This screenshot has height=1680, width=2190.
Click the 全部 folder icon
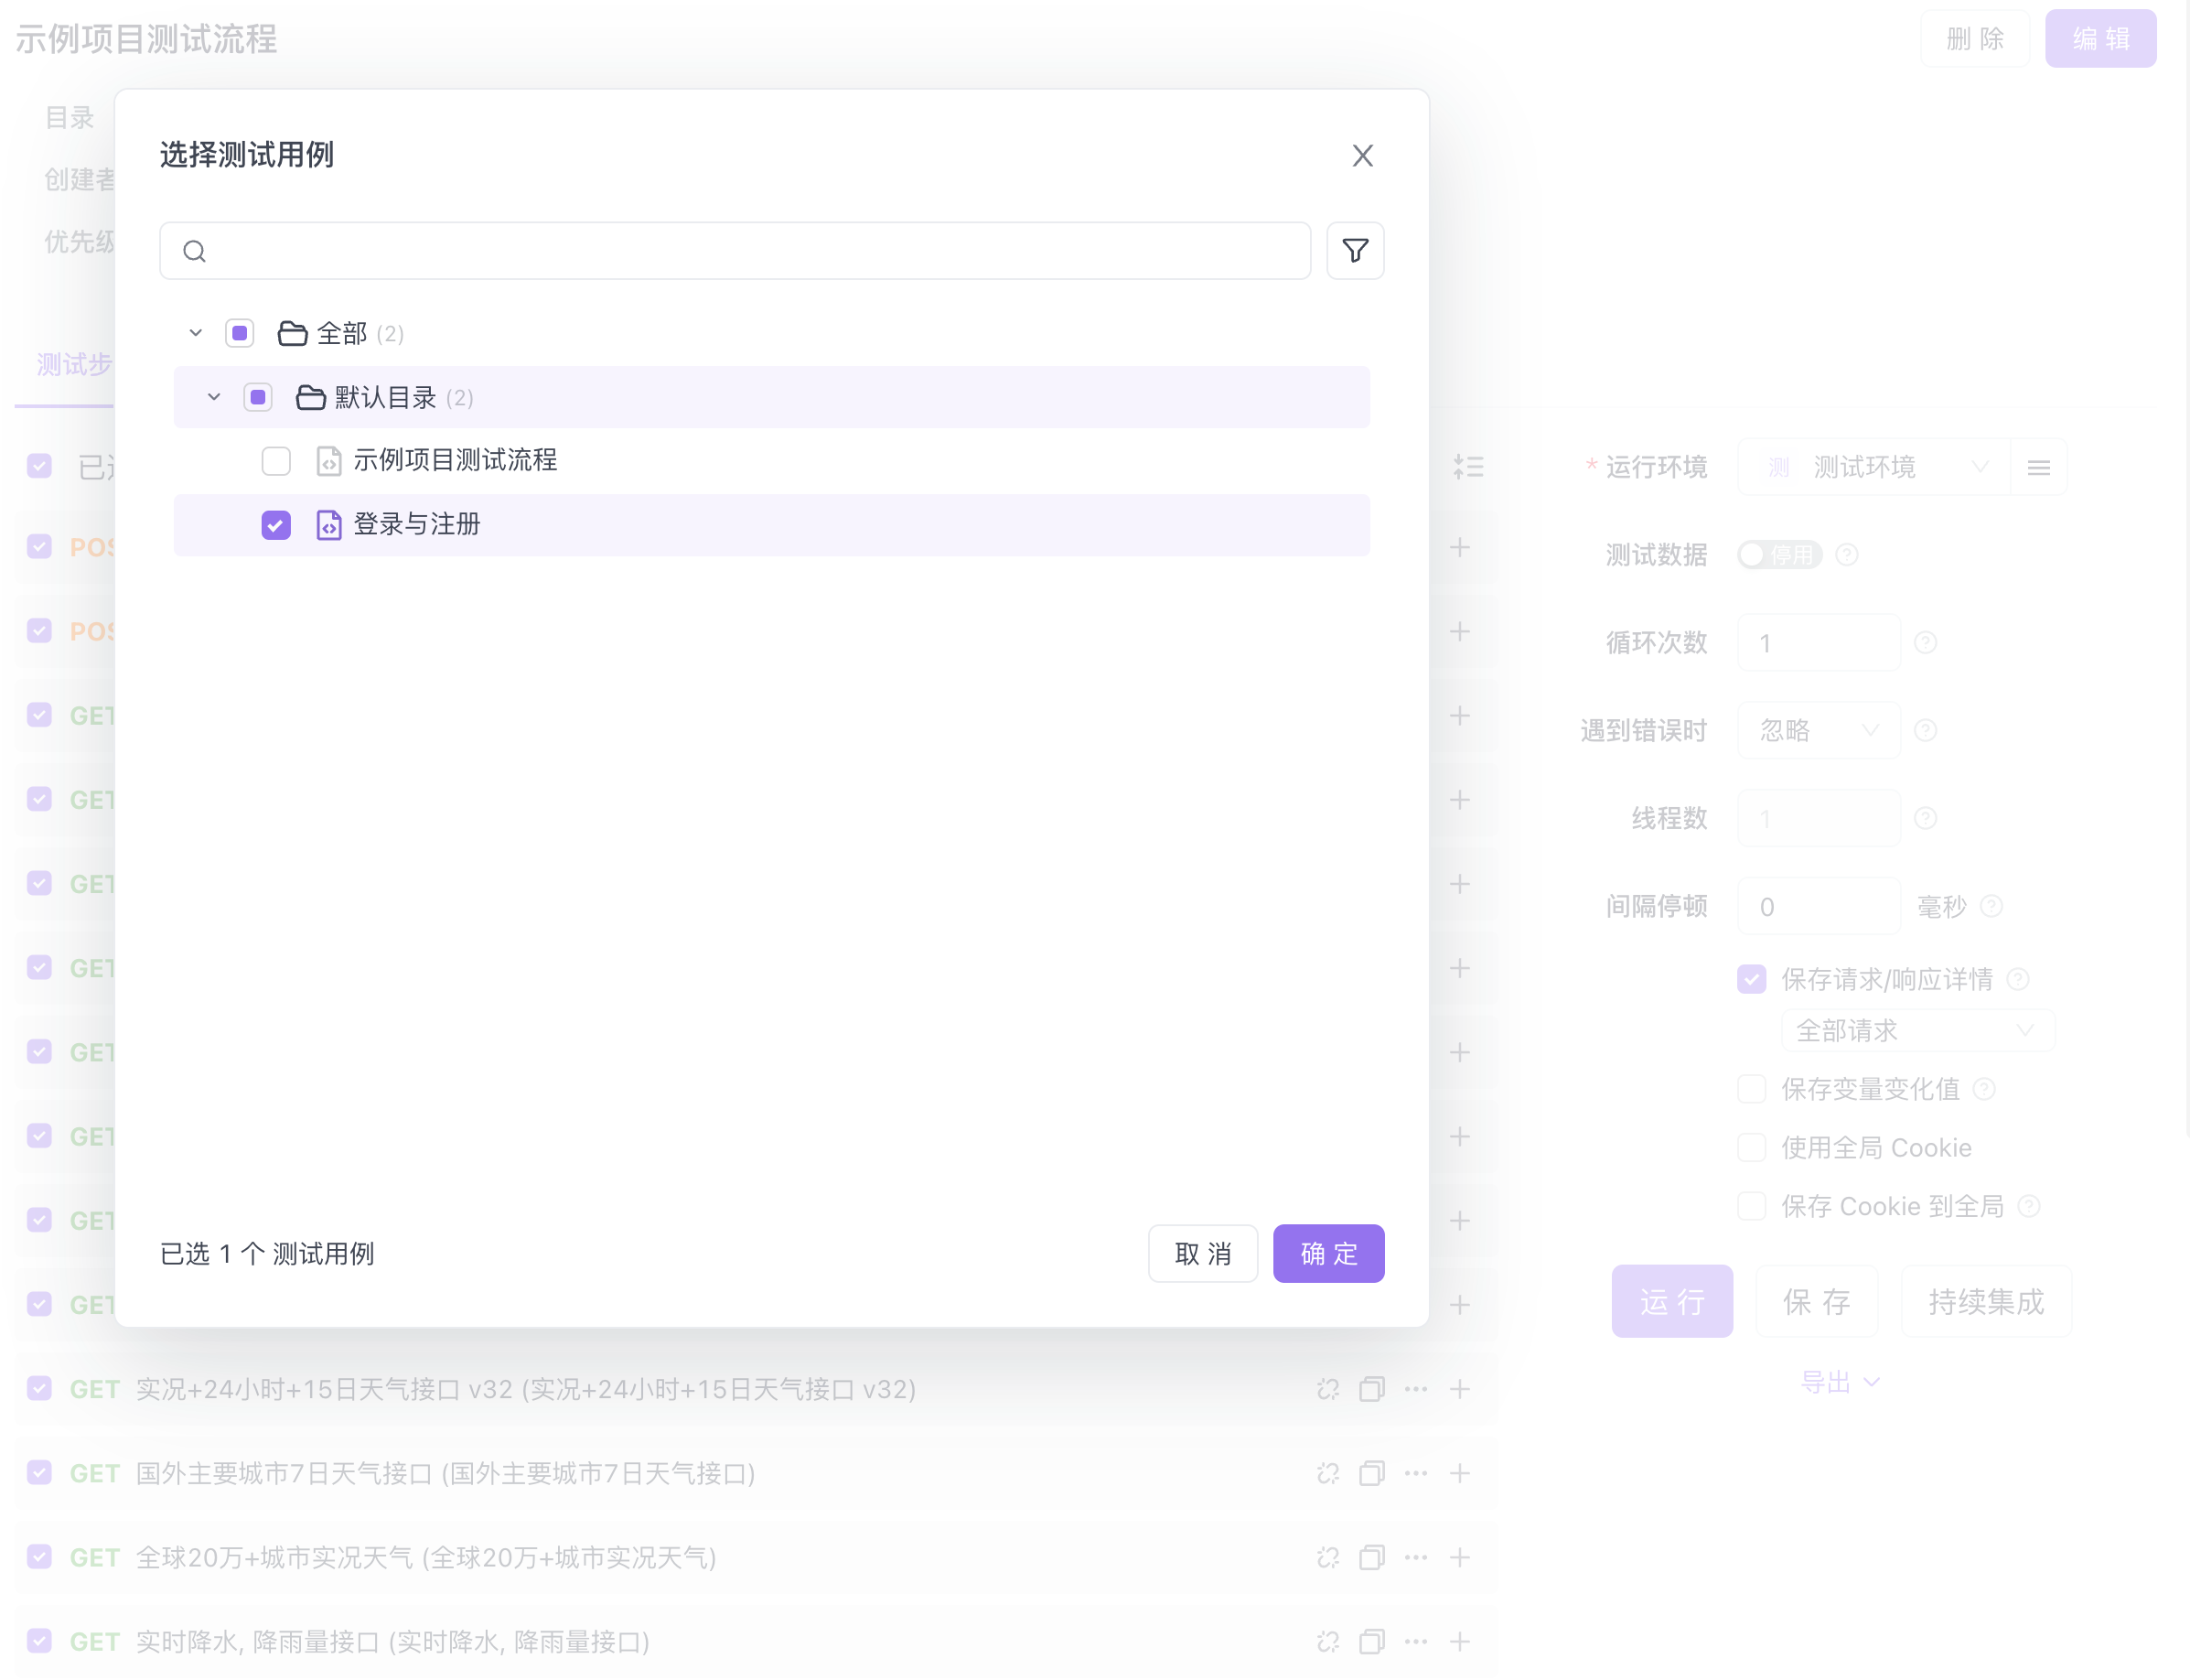coord(292,334)
